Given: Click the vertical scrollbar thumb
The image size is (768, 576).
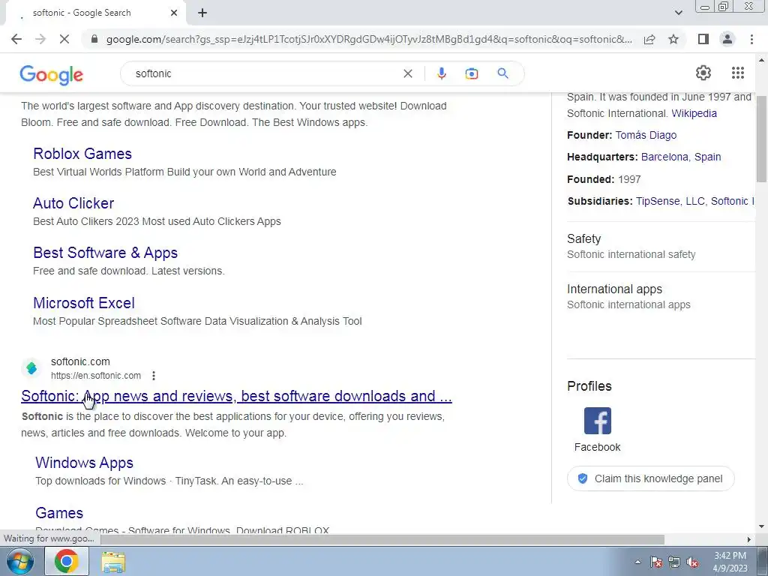Looking at the screenshot, I should [x=762, y=139].
